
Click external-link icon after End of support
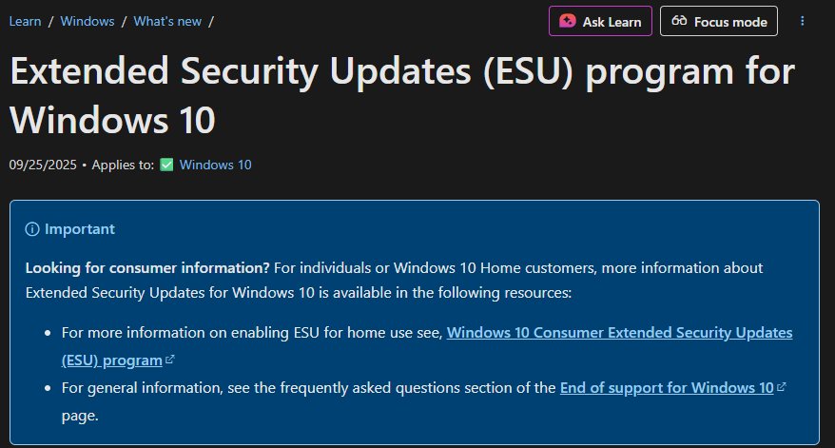pyautogui.click(x=782, y=388)
